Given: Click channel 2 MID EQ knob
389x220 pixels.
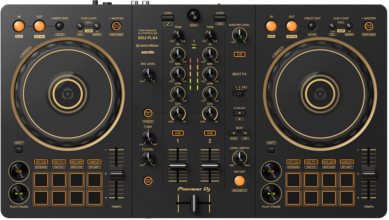Looking at the screenshot, I should [210, 74].
